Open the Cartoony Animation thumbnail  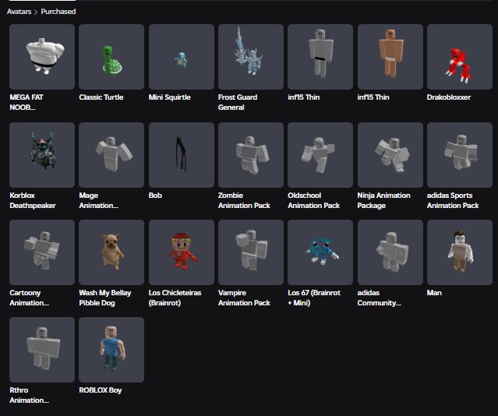pos(42,252)
